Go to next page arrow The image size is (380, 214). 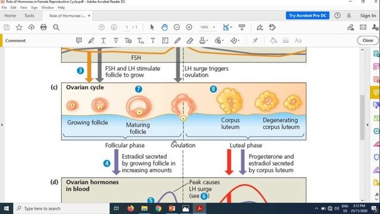tap(114, 27)
